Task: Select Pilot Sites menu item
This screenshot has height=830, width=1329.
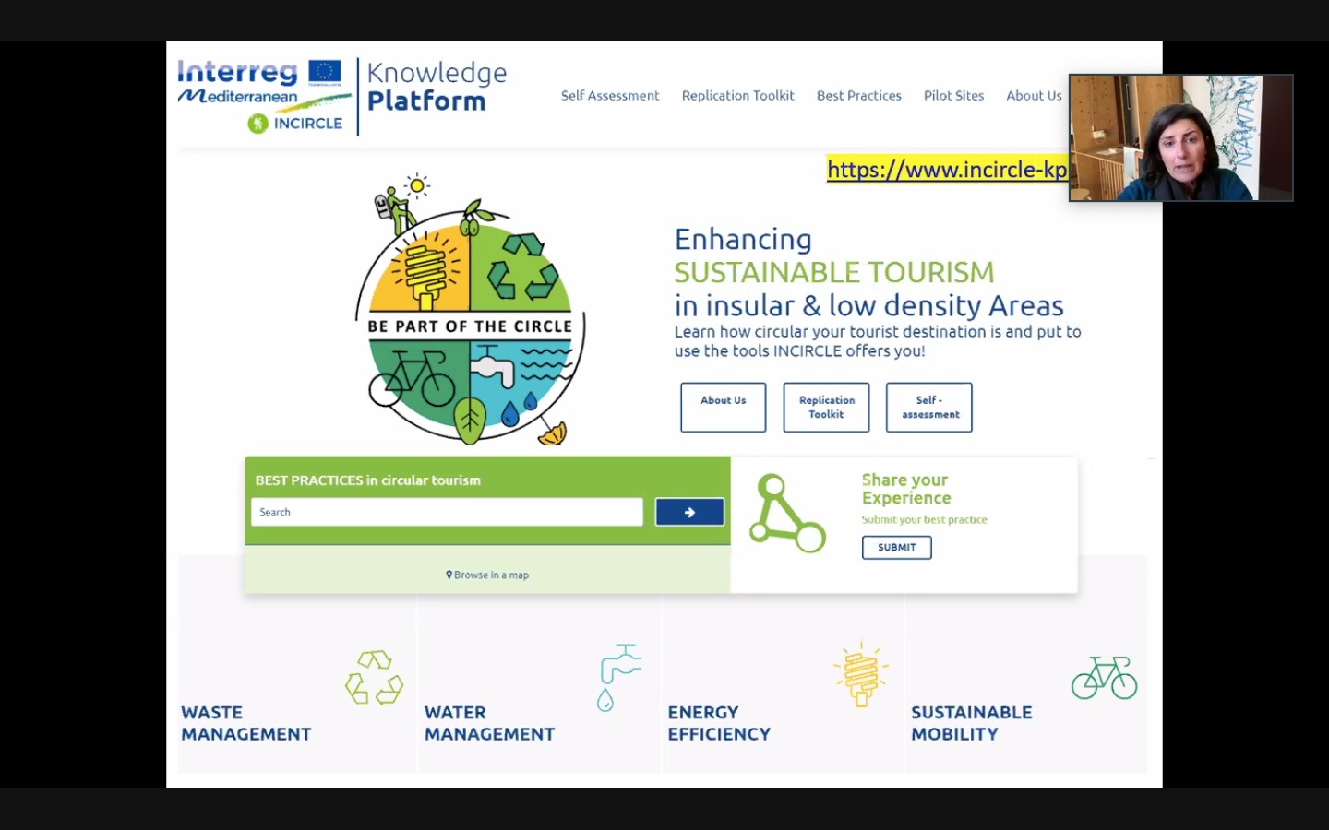Action: click(953, 95)
